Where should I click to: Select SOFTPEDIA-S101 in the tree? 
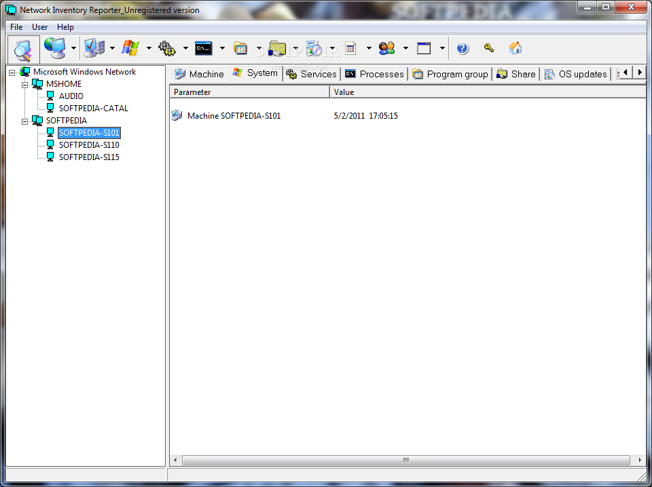point(89,133)
